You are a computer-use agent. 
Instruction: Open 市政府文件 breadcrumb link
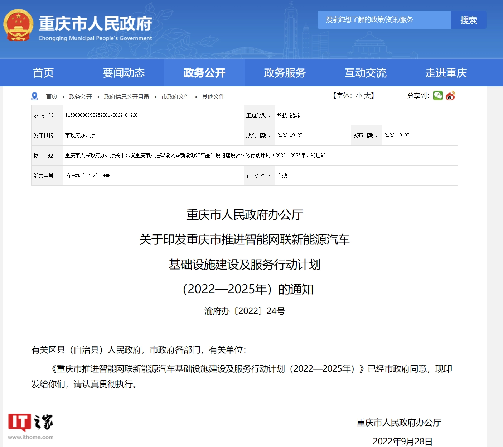pyautogui.click(x=175, y=96)
